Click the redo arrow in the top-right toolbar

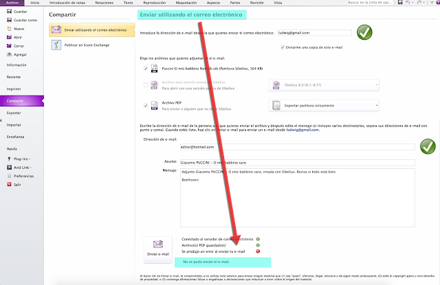tap(419, 3)
